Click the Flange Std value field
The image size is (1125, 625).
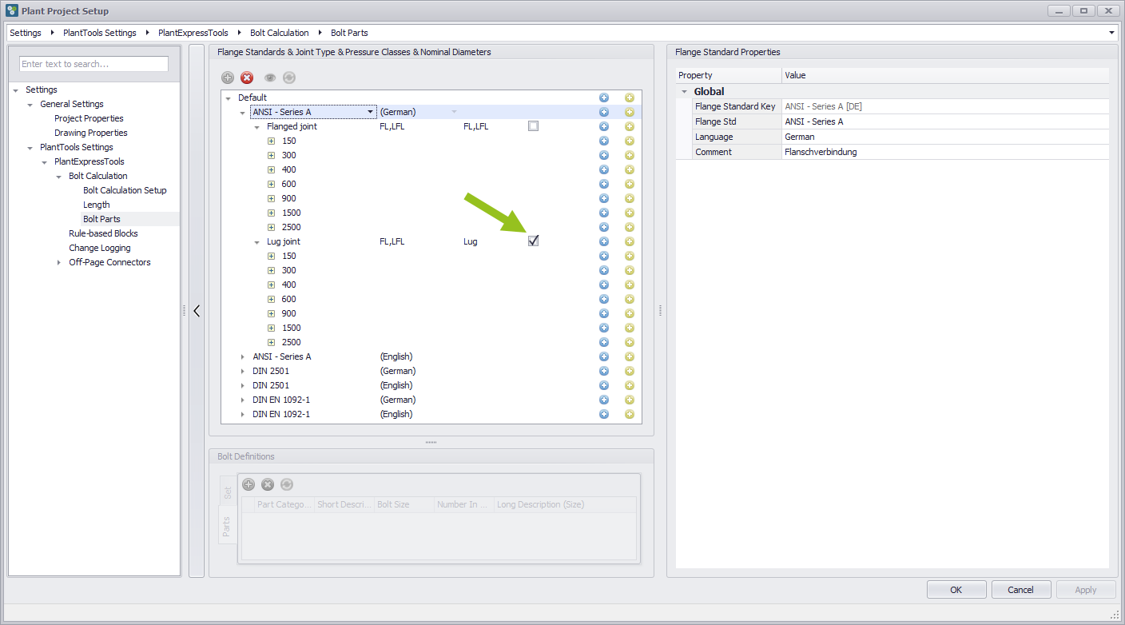pos(945,121)
